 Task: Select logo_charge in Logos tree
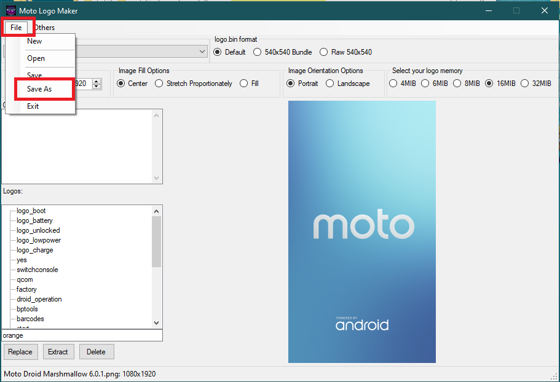tap(34, 250)
